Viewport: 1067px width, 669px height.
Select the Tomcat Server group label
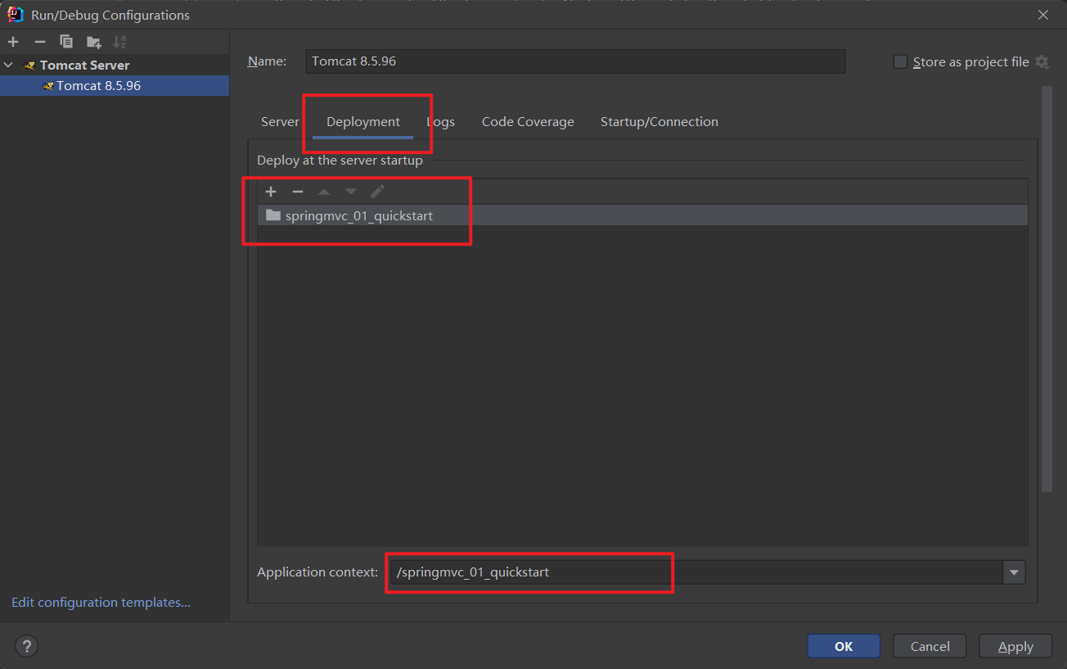[x=85, y=65]
